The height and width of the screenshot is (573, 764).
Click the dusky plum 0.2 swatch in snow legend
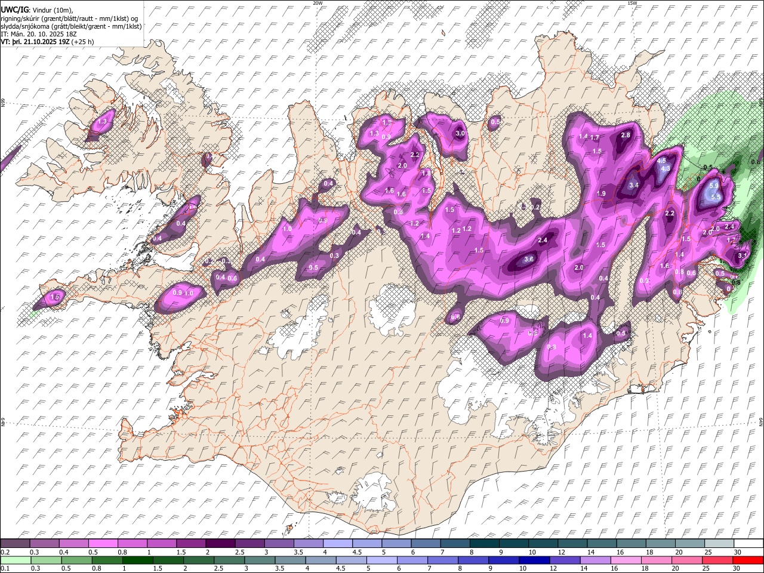tap(16, 543)
